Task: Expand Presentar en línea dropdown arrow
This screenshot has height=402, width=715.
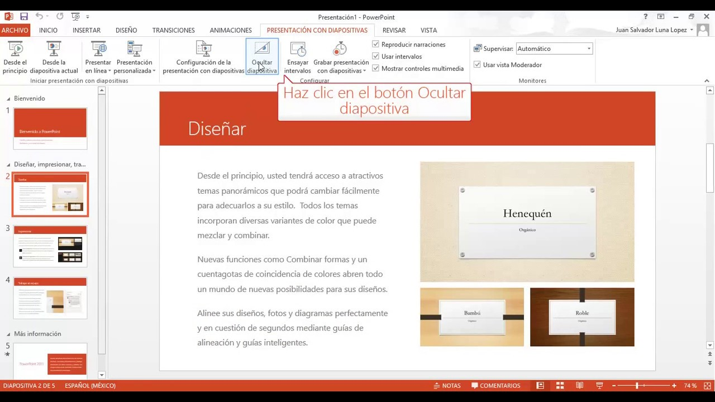Action: click(109, 71)
